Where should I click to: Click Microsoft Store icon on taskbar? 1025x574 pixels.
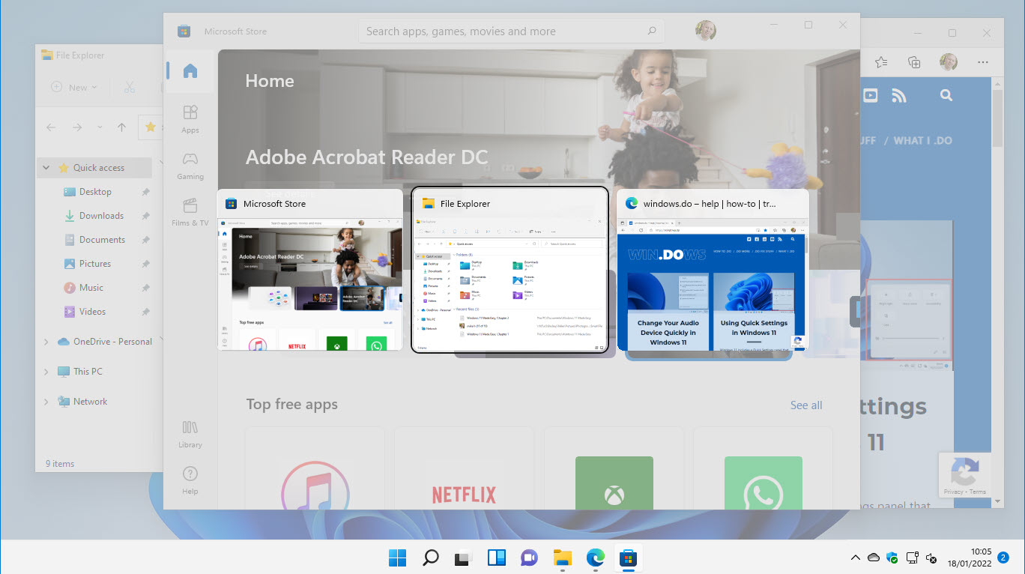(628, 558)
